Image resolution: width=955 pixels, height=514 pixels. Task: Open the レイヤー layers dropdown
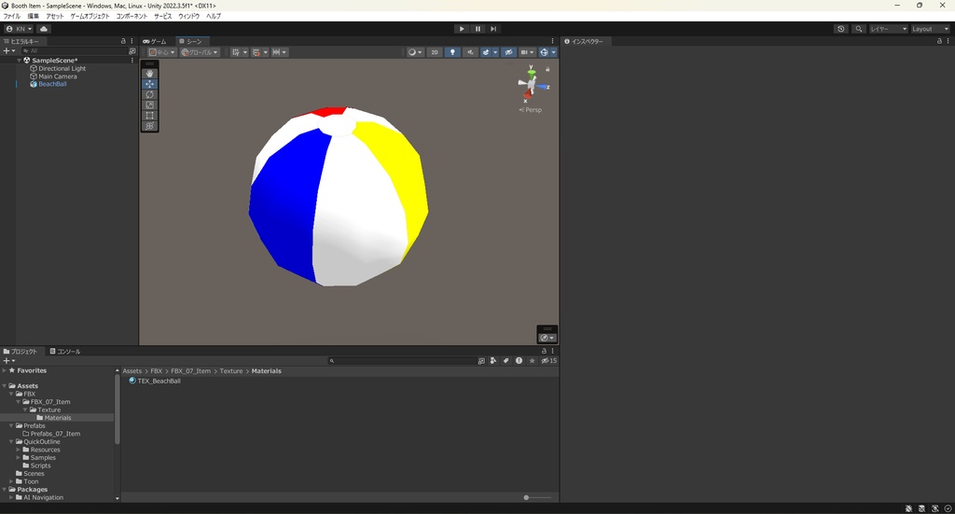[x=889, y=29]
